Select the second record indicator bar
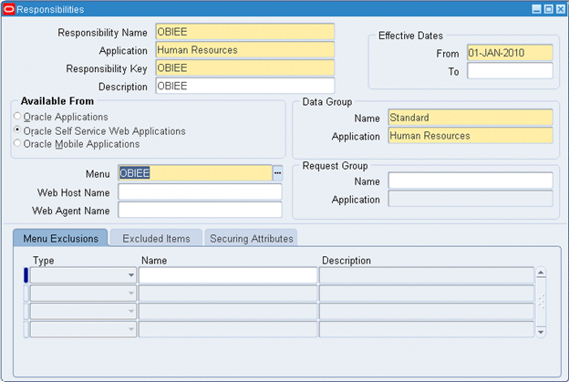Image resolution: width=569 pixels, height=382 pixels. [26, 294]
